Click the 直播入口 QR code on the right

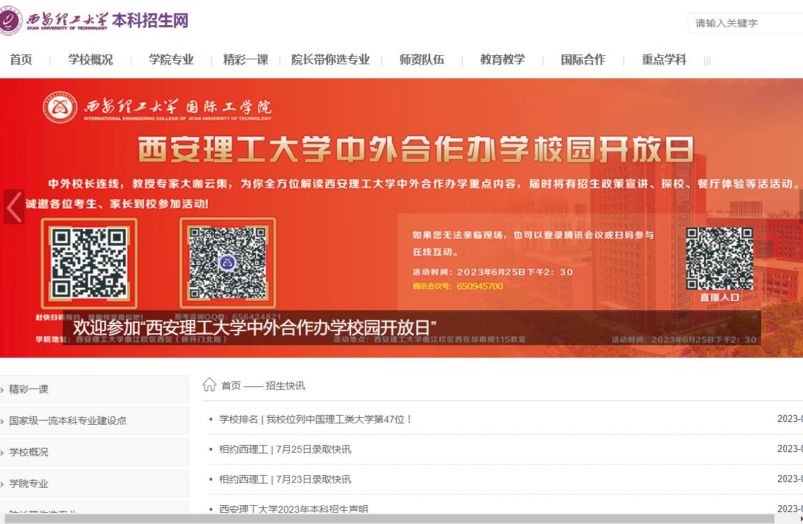(719, 259)
